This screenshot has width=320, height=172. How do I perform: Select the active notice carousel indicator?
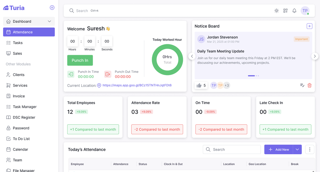click(x=251, y=76)
